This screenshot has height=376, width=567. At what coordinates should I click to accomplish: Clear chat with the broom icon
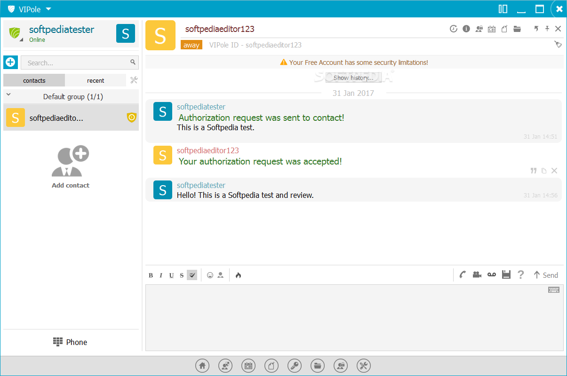click(558, 44)
